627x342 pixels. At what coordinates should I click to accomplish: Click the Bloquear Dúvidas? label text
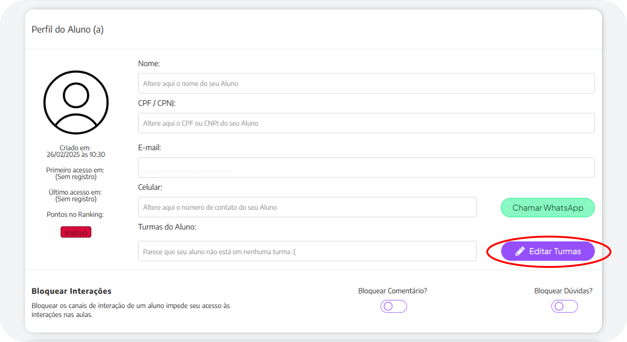[563, 291]
